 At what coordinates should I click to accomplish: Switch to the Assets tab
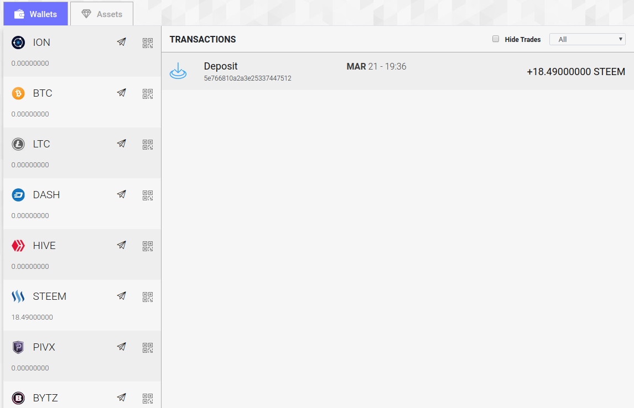point(102,14)
